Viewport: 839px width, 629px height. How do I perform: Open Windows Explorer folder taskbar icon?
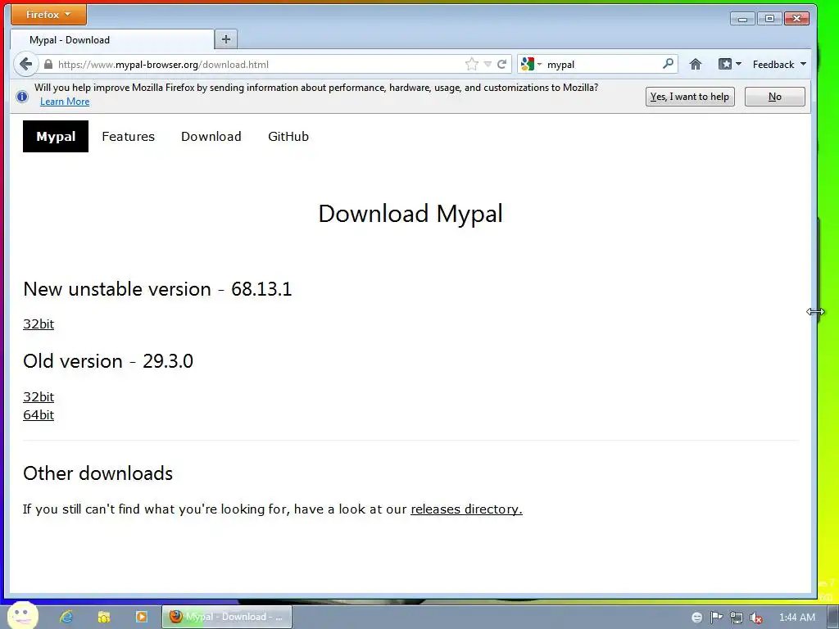click(x=104, y=617)
